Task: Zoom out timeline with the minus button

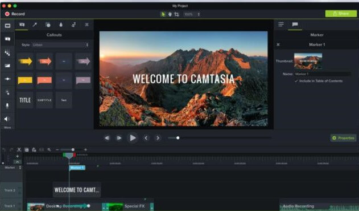Action: coord(57,150)
